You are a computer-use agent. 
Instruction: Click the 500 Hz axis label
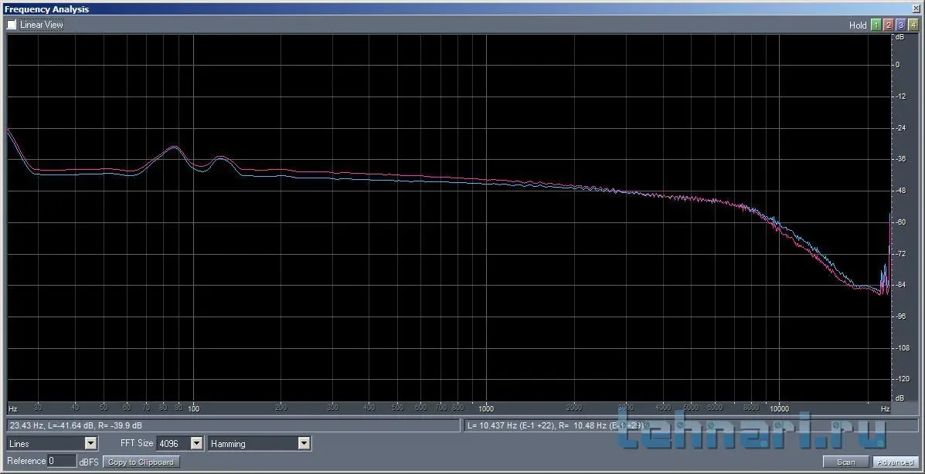tap(398, 408)
